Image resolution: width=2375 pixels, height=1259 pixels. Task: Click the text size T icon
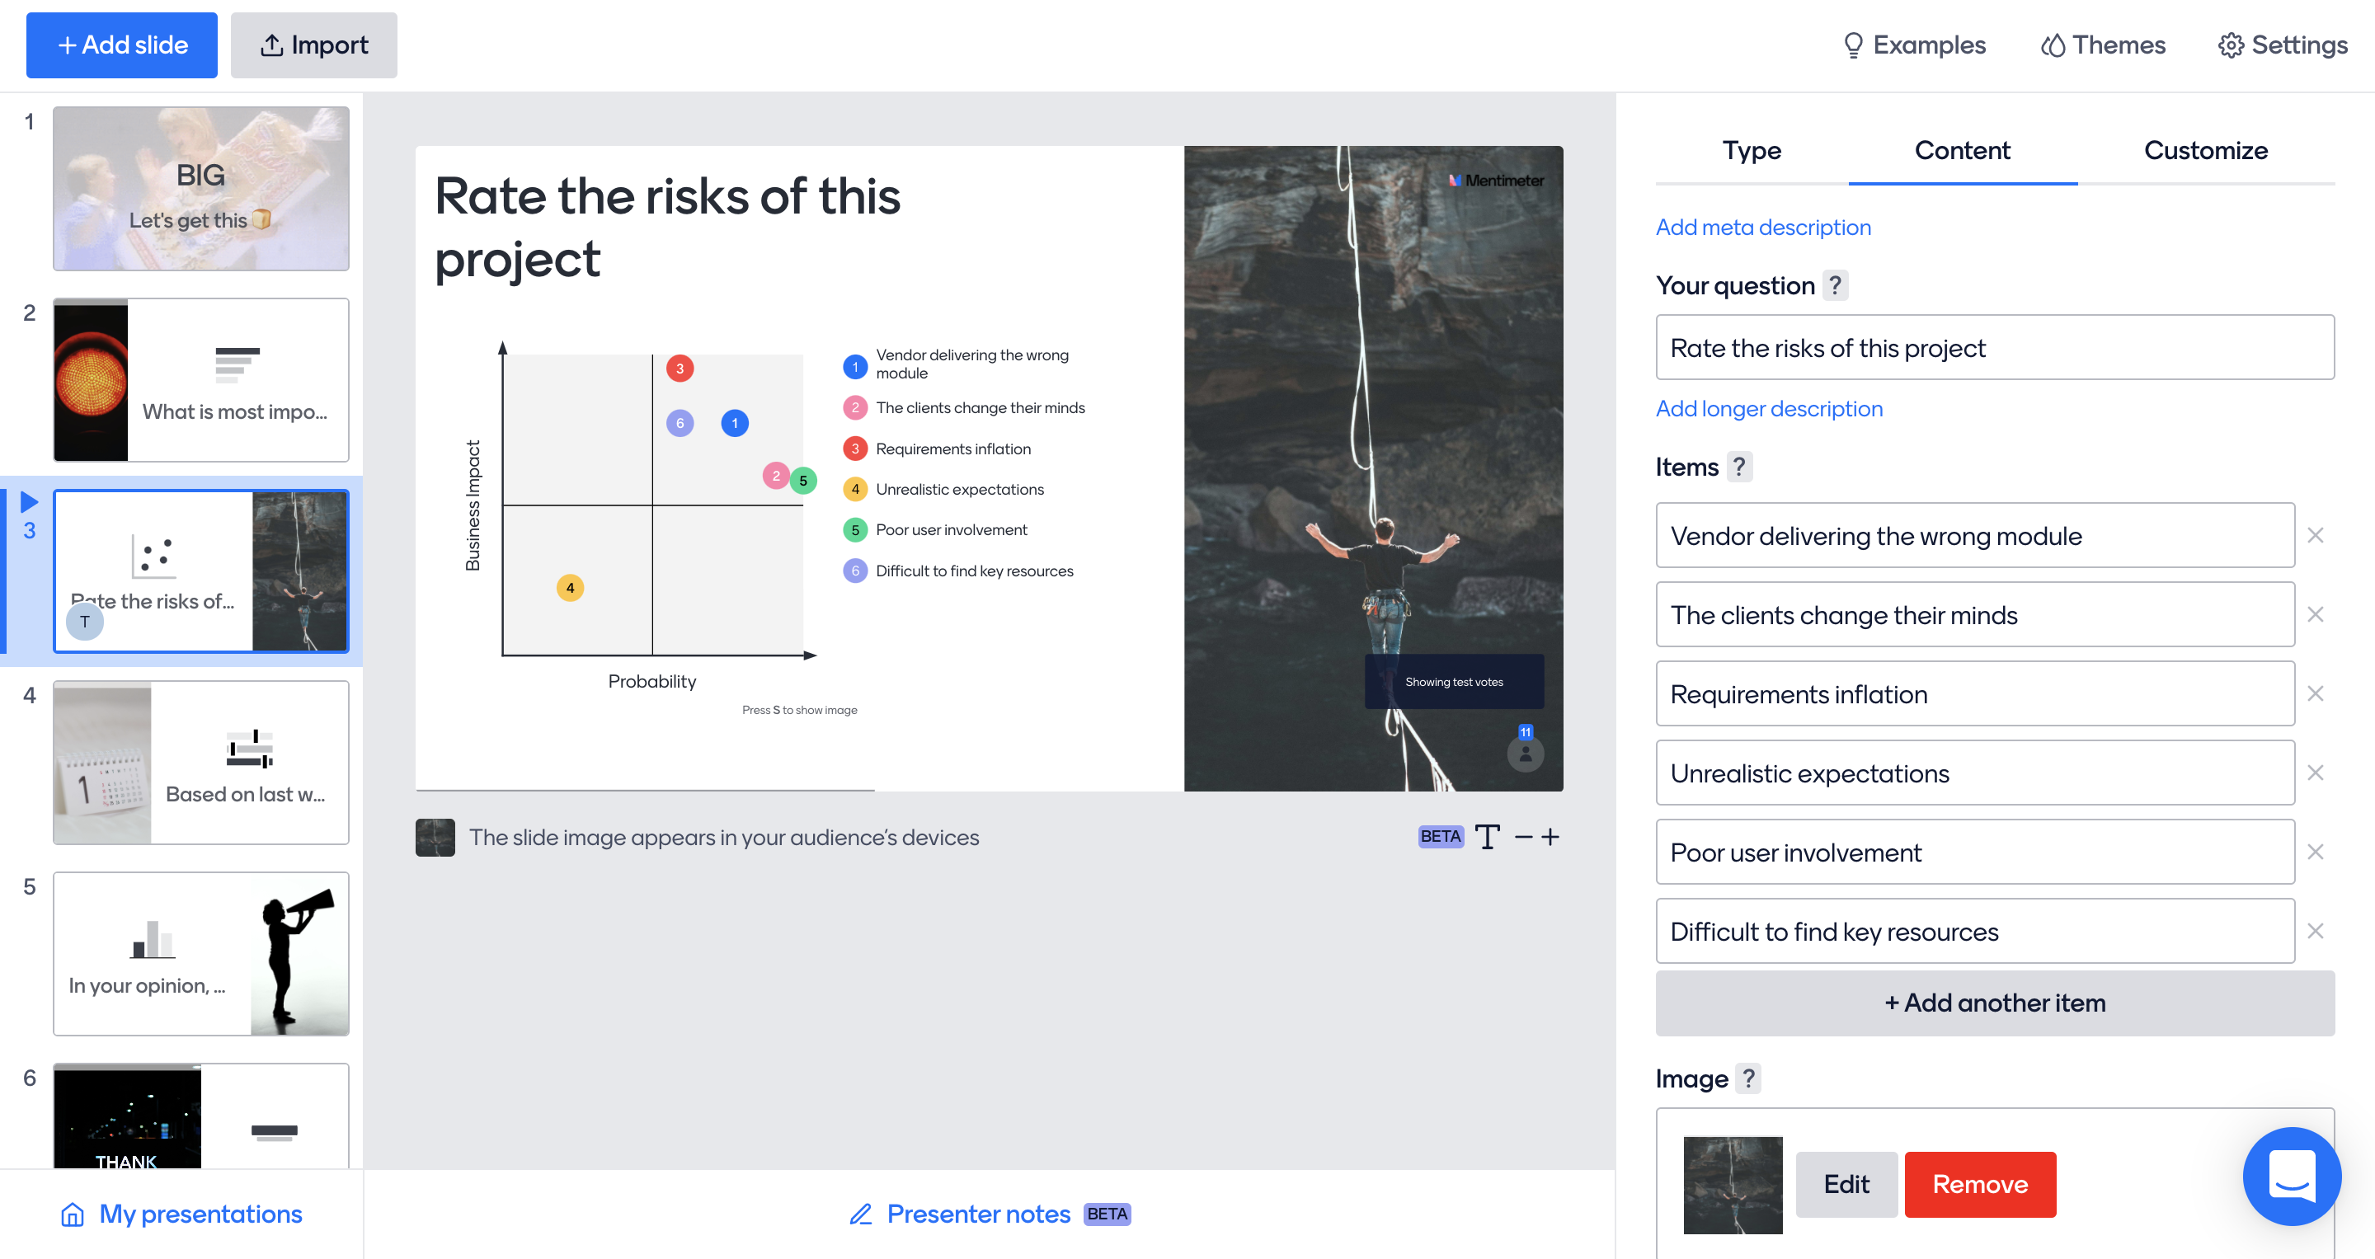1487,837
